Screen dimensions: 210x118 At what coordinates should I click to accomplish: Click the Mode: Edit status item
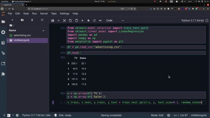coord(157,115)
